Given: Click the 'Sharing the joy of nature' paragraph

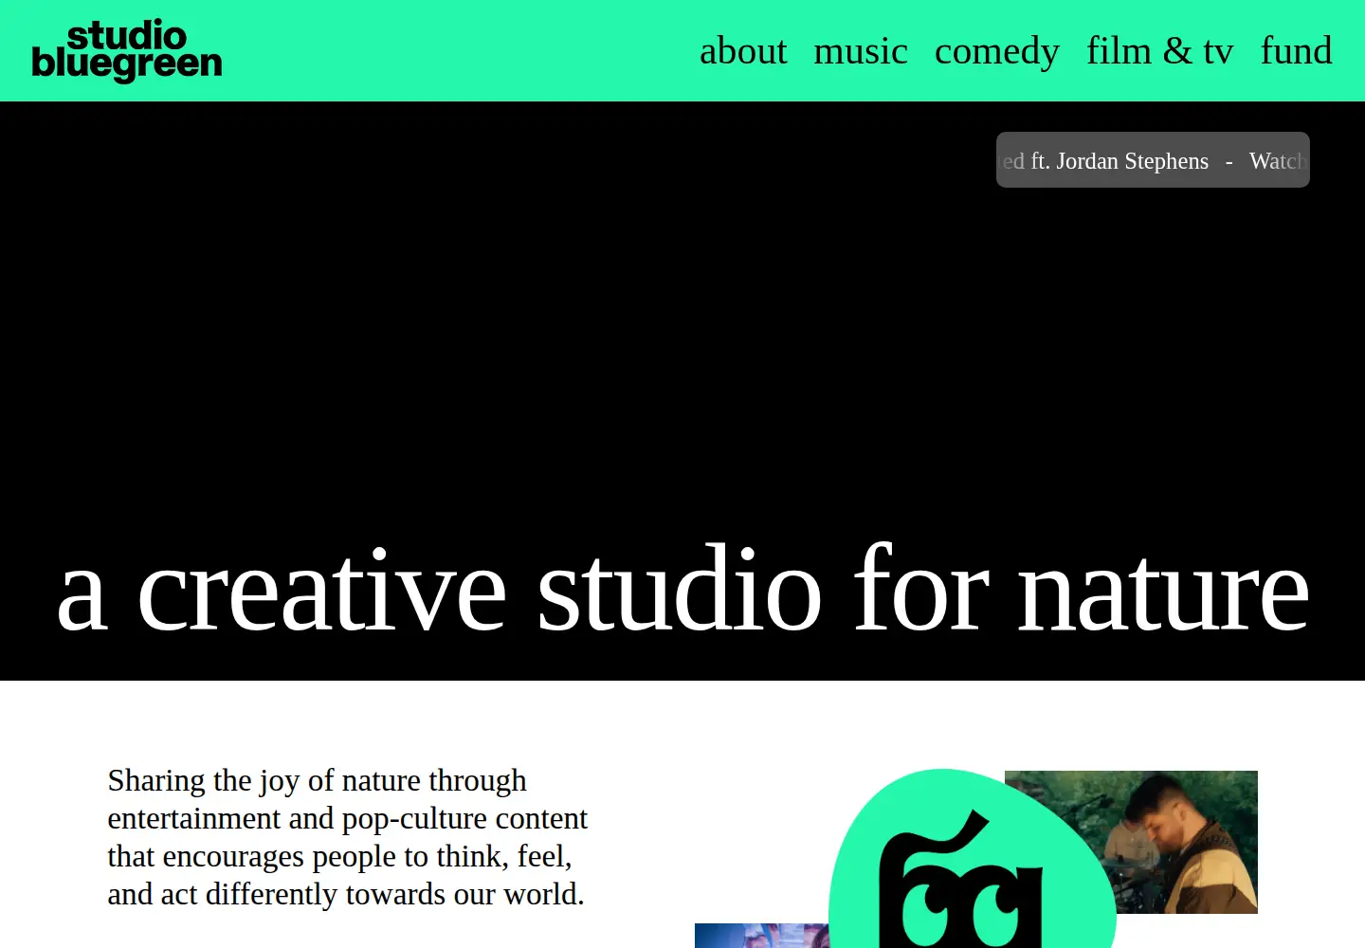Looking at the screenshot, I should (x=348, y=837).
